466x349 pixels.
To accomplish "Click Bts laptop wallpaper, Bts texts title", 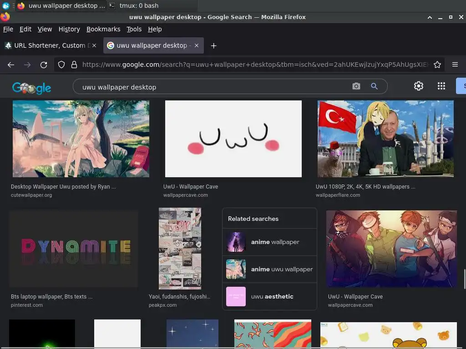I will (x=52, y=297).
